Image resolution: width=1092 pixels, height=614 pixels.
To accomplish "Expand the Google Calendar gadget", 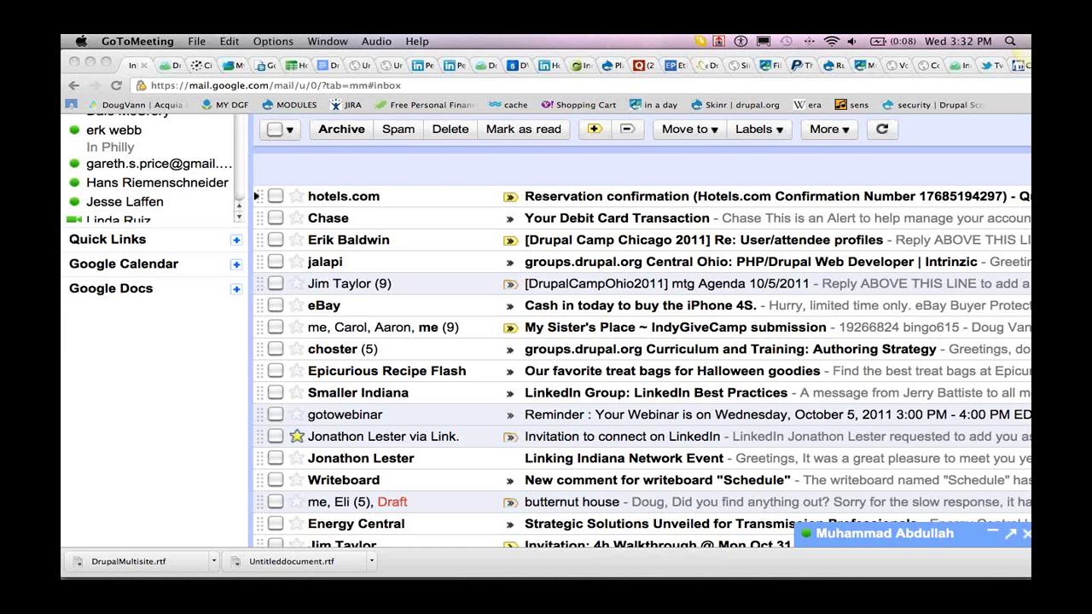I will click(236, 264).
